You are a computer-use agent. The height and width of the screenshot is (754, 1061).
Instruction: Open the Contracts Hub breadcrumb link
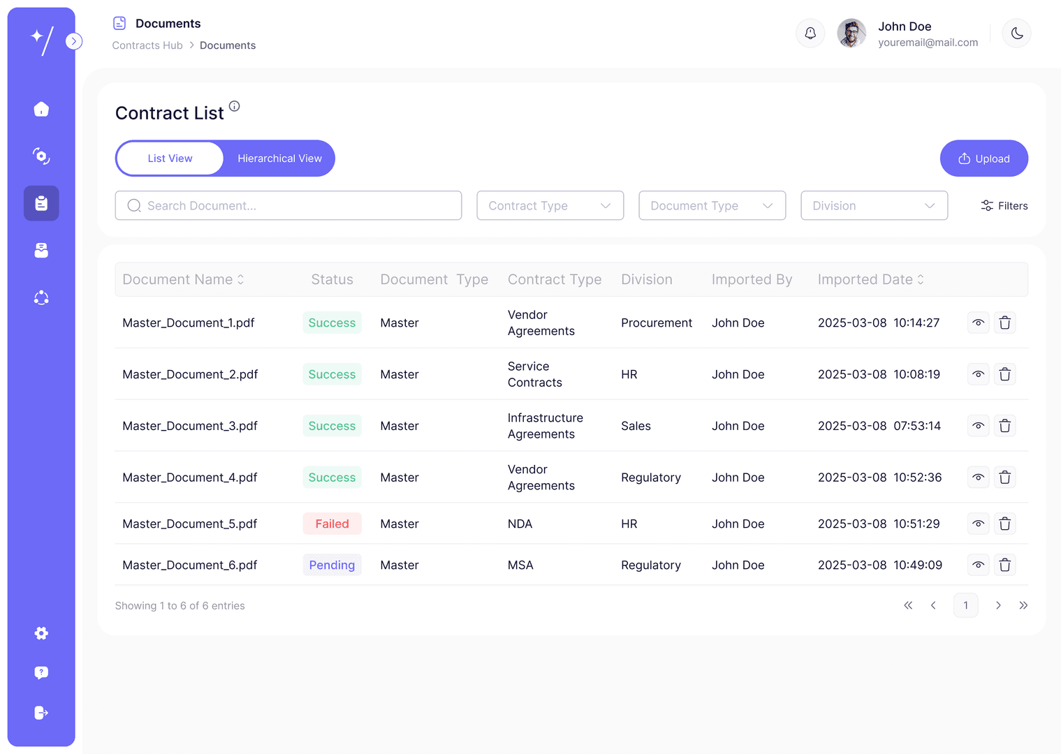point(147,45)
